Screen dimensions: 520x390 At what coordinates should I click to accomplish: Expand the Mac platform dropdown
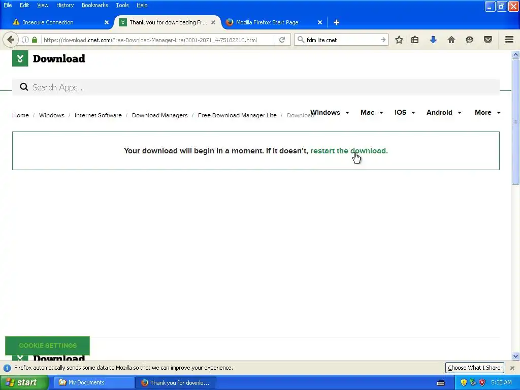pyautogui.click(x=372, y=112)
